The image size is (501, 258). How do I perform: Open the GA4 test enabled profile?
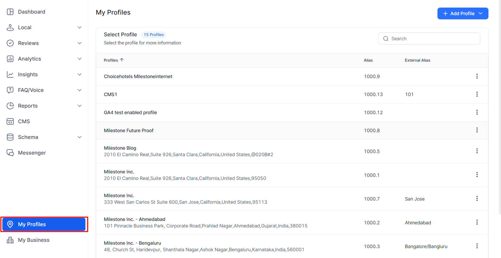[130, 113]
